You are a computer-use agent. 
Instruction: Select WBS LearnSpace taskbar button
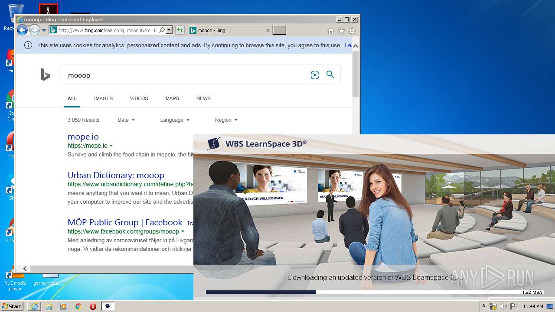click(108, 306)
